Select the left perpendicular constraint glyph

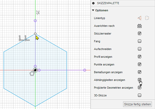point(21,38)
